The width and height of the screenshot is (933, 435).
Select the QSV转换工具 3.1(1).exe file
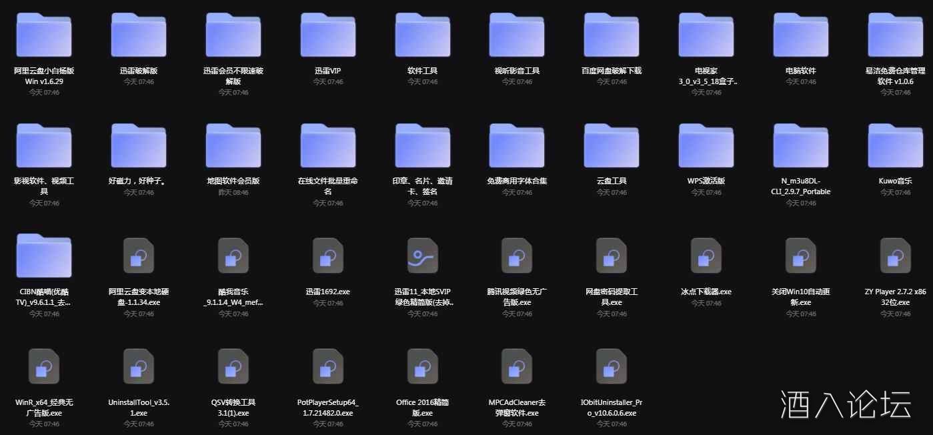233,366
